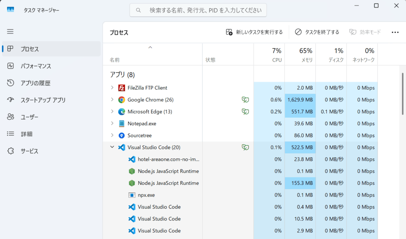Sort processes by the CPU column header
This screenshot has width=406, height=239.
[269, 55]
